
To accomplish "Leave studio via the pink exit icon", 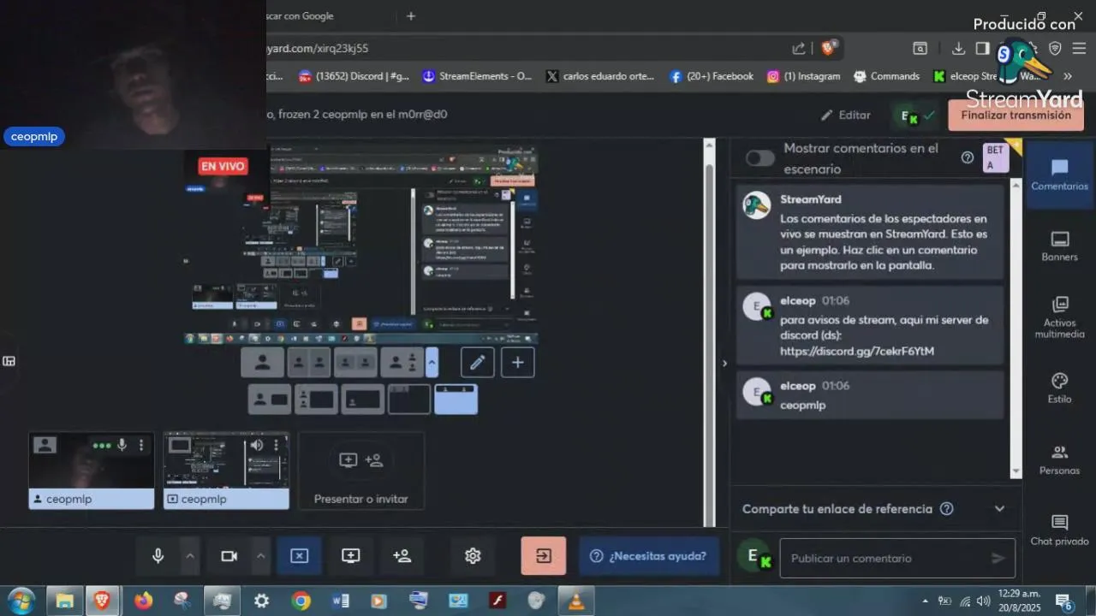I will (544, 556).
